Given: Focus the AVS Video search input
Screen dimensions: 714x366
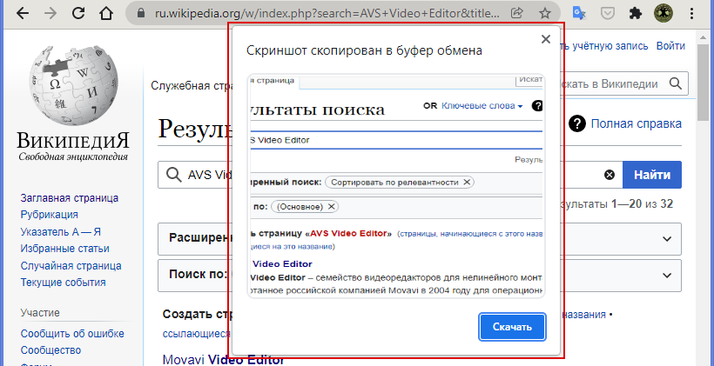Looking at the screenshot, I should [390, 175].
